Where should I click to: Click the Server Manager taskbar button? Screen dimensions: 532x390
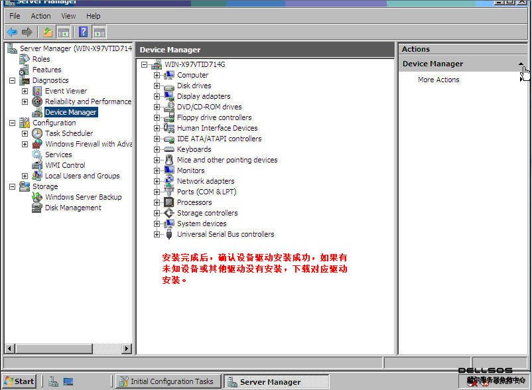276,382
